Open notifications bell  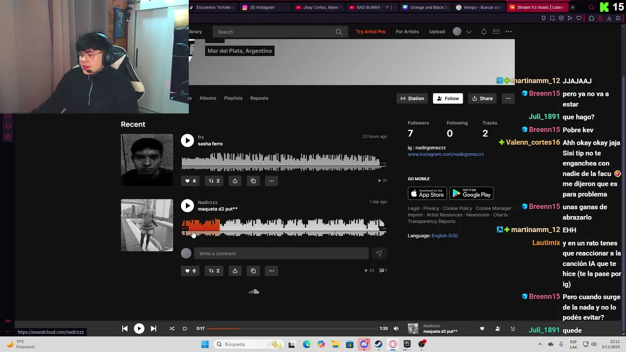(x=484, y=32)
